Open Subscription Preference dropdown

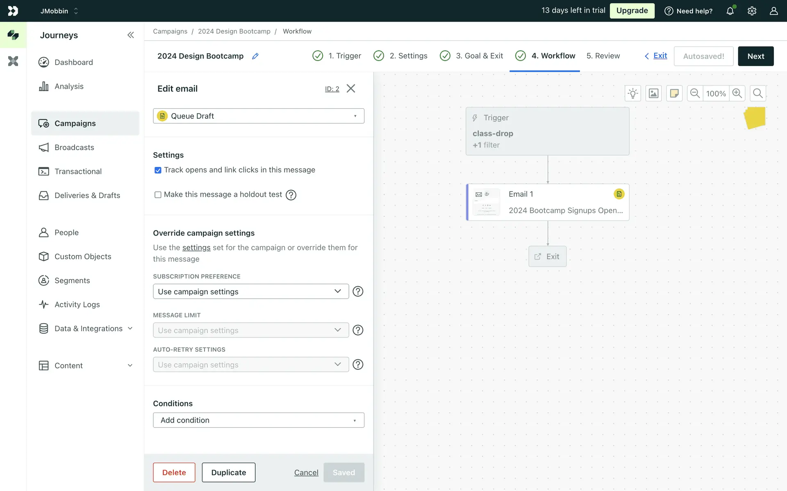tap(250, 291)
